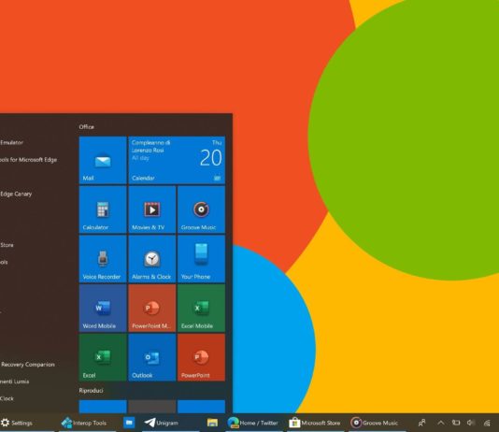Open the People icon in system tray
The height and width of the screenshot is (432, 499).
422,423
